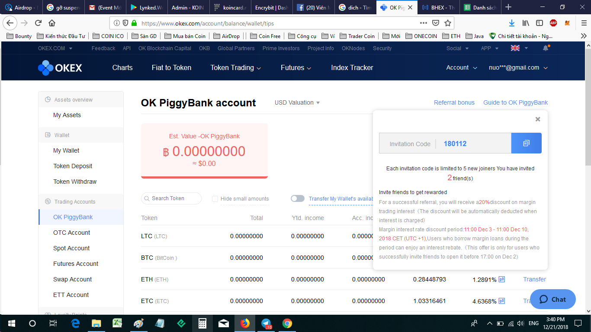Reload the current page
Screen dimensions: 591x332
coord(39,23)
